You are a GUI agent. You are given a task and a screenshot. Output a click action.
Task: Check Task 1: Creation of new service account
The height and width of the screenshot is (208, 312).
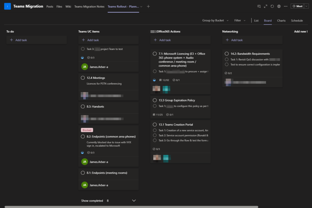(154, 130)
